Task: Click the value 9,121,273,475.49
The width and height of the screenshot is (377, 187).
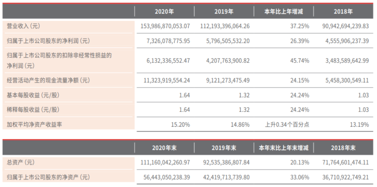Action: click(227, 80)
